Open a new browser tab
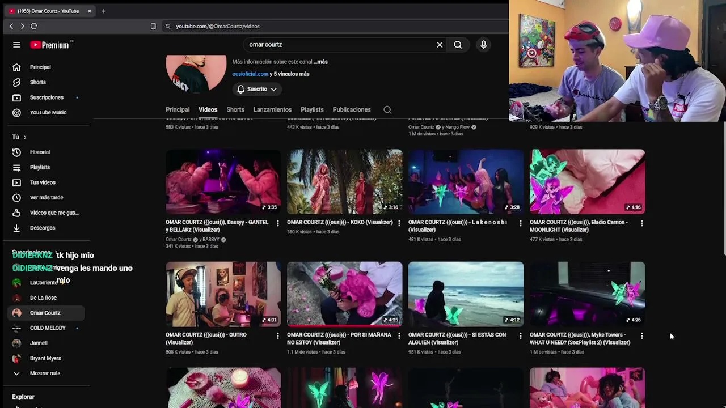Viewport: 726px width, 408px height. click(103, 11)
